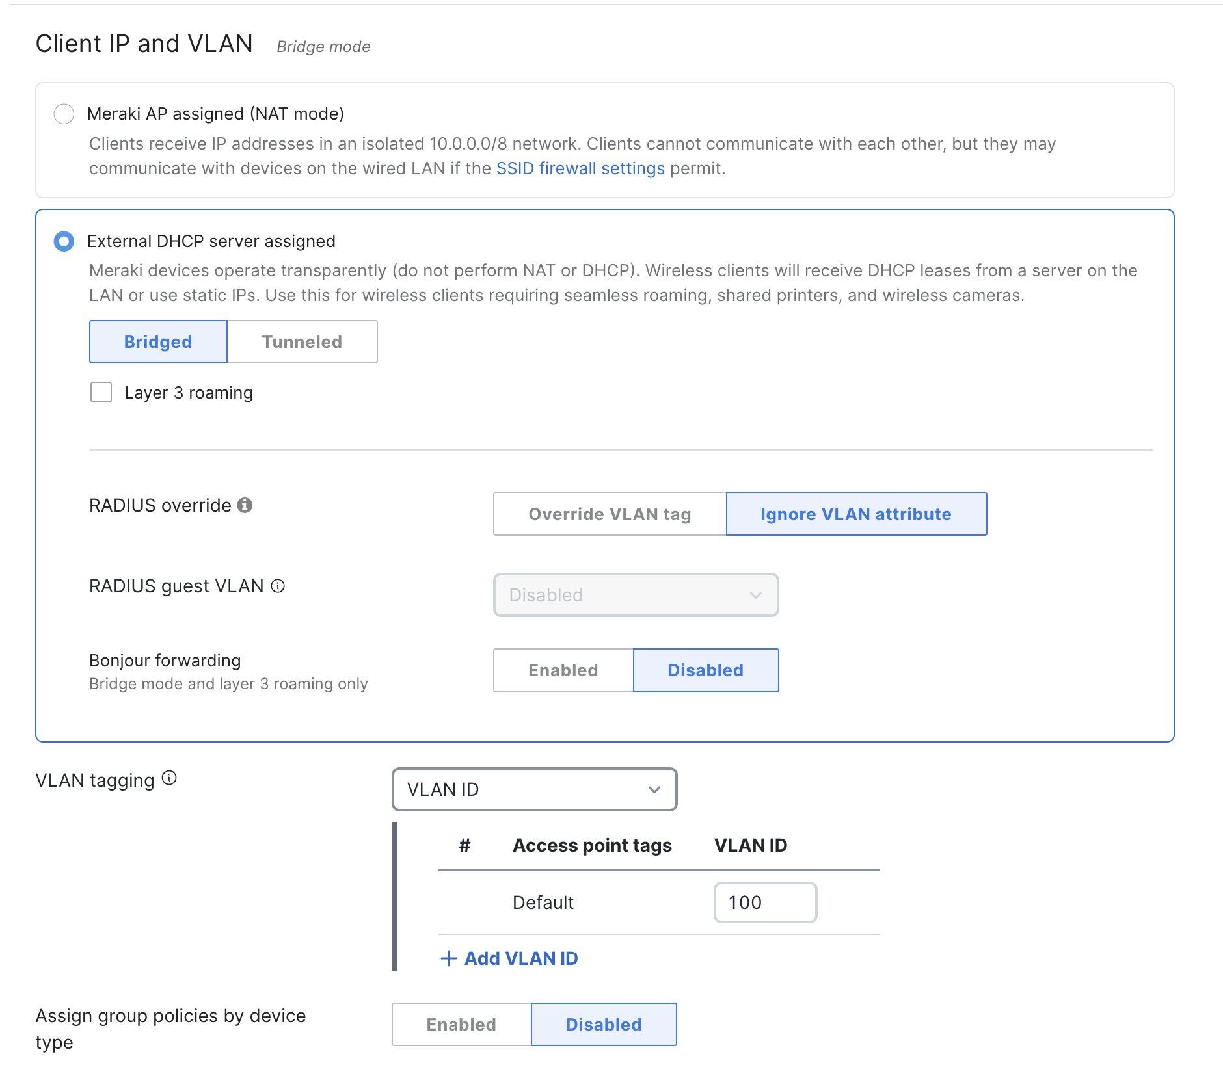
Task: Choose Ignore VLAN attribute for RADIUS override
Action: pos(855,514)
